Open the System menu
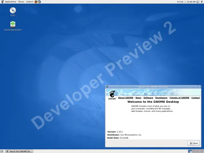Viewport: 204px width, 153px height. pyautogui.click(x=30, y=2)
